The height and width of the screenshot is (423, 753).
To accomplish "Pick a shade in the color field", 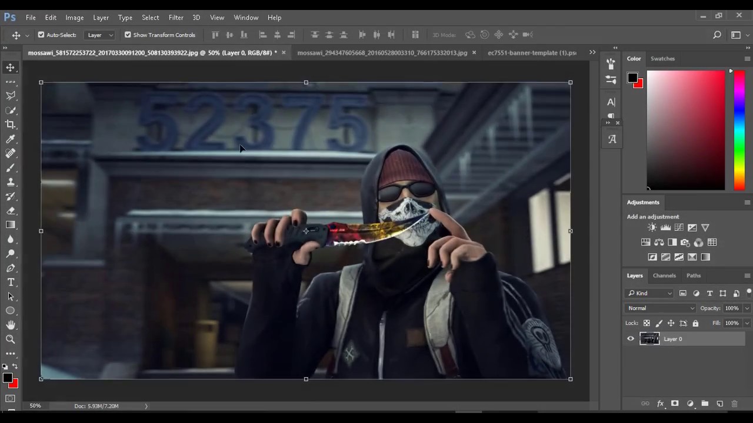I will coord(686,130).
